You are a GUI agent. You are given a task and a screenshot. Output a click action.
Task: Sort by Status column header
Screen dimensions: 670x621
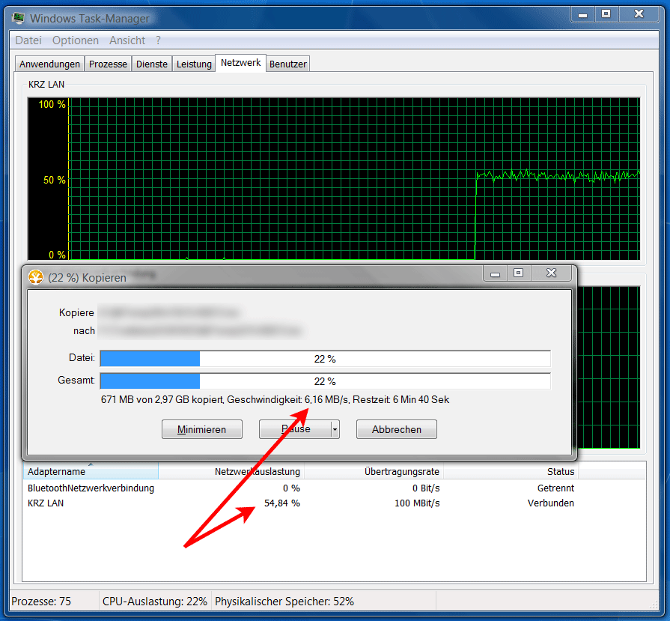(x=511, y=471)
